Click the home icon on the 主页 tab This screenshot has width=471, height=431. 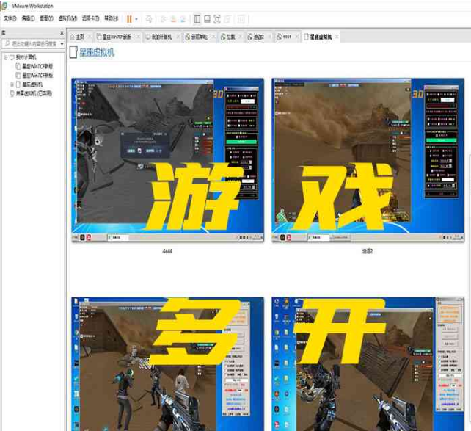click(73, 36)
